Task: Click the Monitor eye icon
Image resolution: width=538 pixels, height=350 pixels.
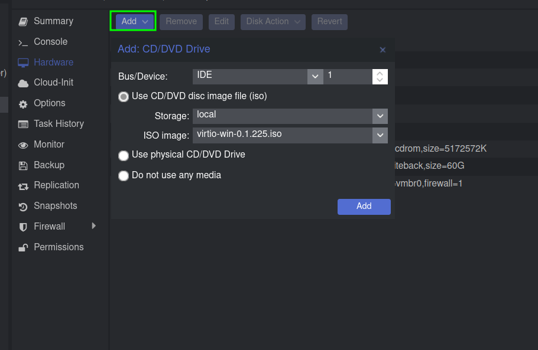Action: point(23,145)
